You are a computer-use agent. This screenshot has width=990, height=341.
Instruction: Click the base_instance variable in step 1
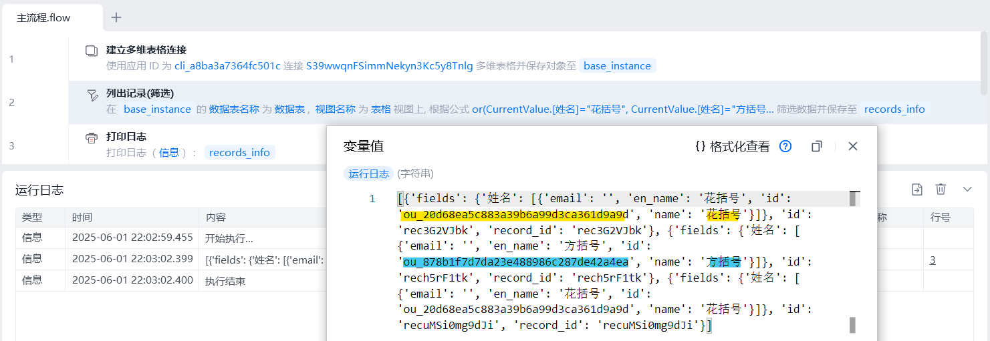tap(617, 66)
